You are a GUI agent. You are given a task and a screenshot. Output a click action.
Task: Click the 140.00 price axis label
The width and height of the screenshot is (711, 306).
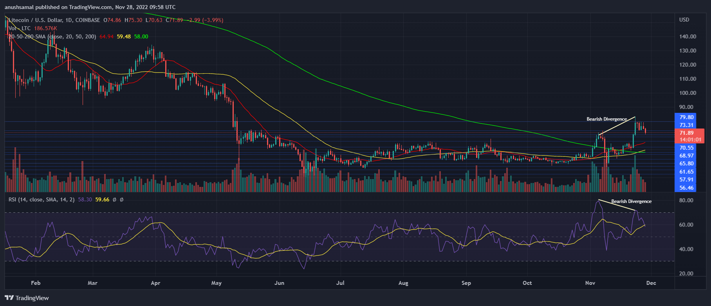pos(688,36)
